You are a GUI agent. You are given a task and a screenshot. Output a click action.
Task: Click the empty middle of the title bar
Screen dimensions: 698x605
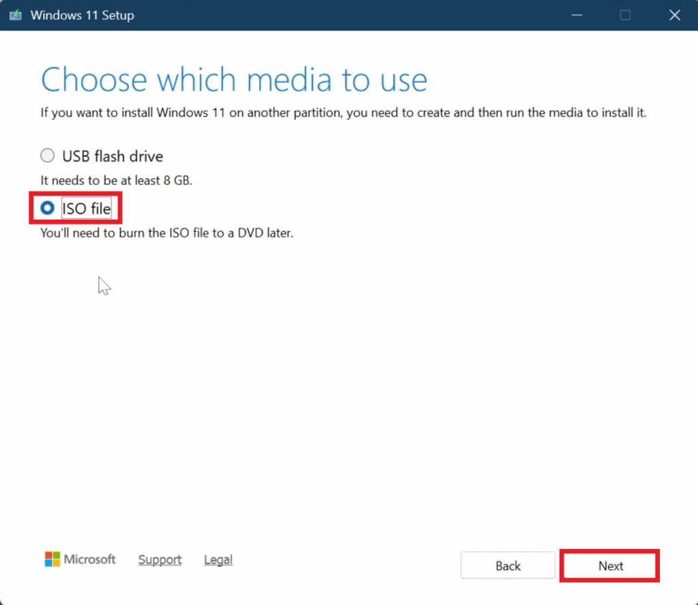pos(341,15)
